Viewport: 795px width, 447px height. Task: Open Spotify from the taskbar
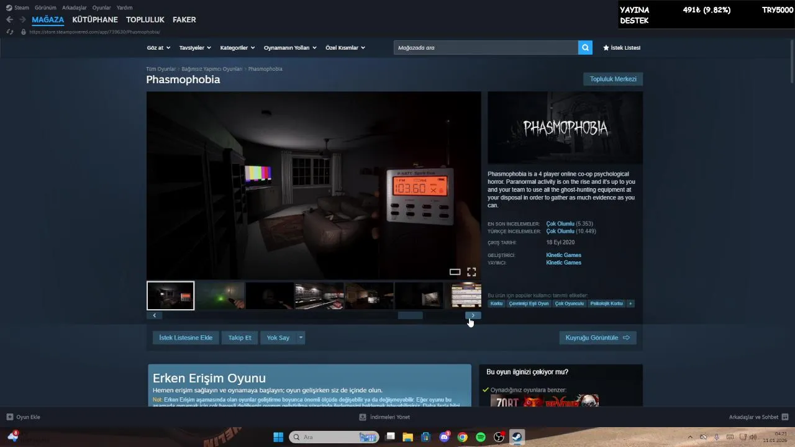tap(481, 437)
